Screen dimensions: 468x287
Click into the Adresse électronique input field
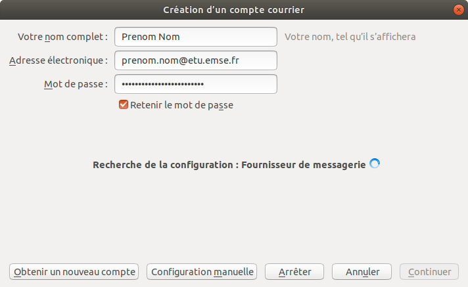tap(195, 60)
